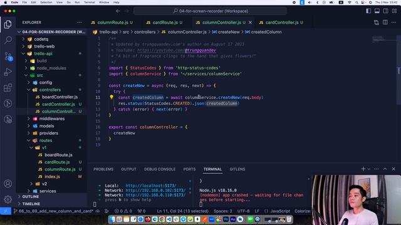This screenshot has width=401, height=225.
Task: Open Explorer views and more actions menu
Action: [x=80, y=22]
